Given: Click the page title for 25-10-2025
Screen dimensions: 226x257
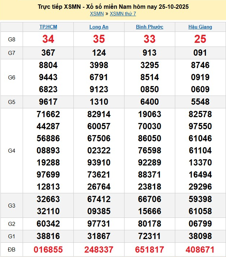Looking at the screenshot, I should pos(113,7).
